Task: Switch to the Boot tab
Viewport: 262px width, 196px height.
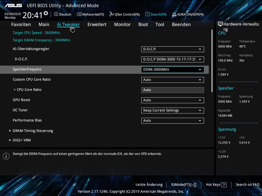Action: tap(143, 24)
